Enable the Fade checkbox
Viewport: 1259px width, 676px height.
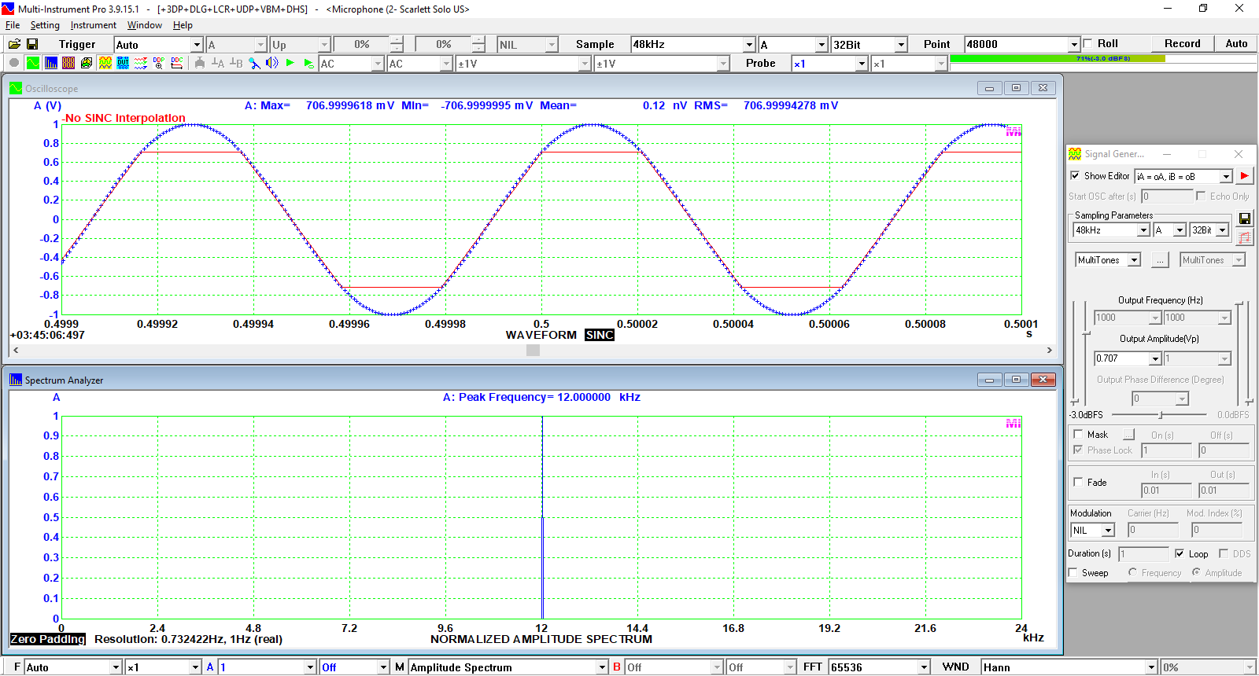coord(1078,482)
